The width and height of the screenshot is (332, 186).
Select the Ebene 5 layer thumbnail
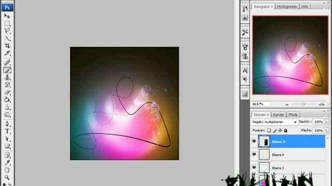pos(264,142)
